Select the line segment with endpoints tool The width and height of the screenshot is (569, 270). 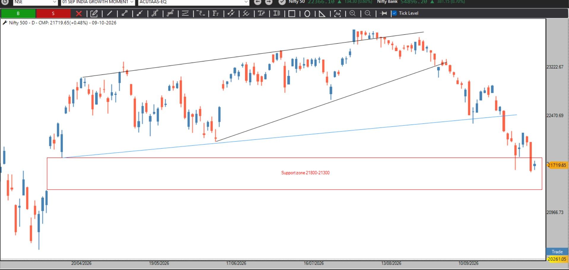(125, 13)
